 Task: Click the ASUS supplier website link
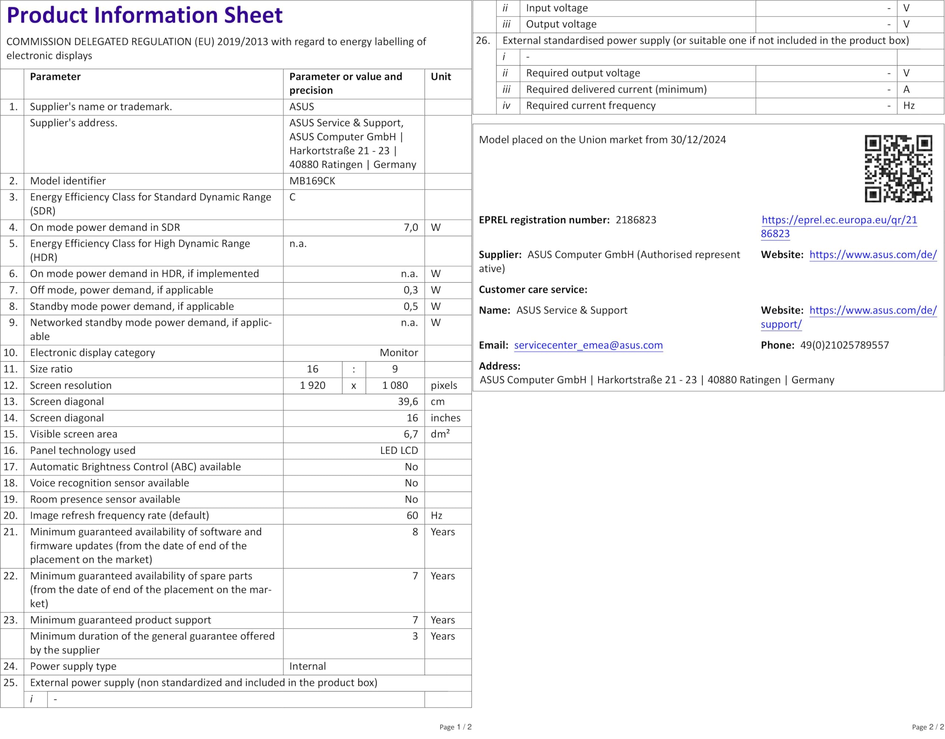(x=872, y=255)
